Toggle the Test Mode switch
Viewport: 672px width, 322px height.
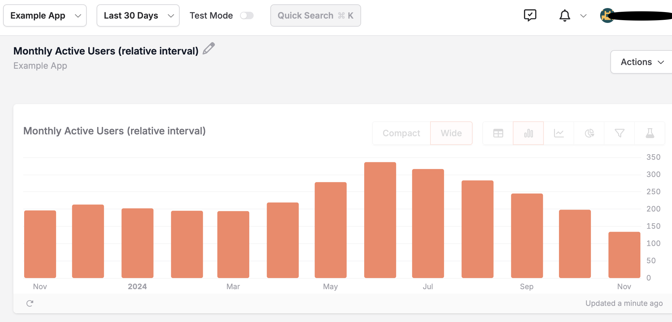coord(247,15)
